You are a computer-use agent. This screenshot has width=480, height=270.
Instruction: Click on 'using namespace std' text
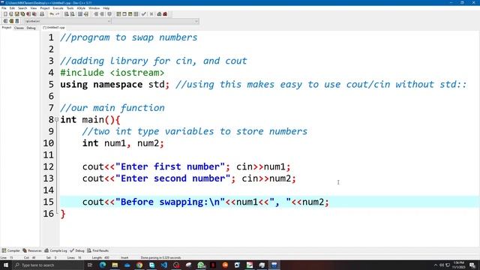[112, 85]
